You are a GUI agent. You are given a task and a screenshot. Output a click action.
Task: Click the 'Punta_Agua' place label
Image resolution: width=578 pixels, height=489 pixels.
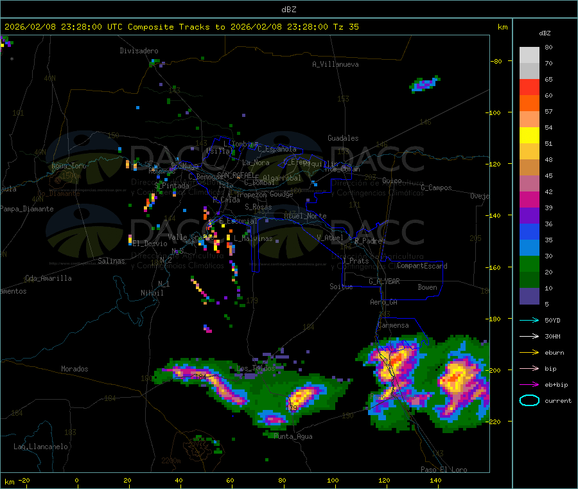(x=293, y=436)
